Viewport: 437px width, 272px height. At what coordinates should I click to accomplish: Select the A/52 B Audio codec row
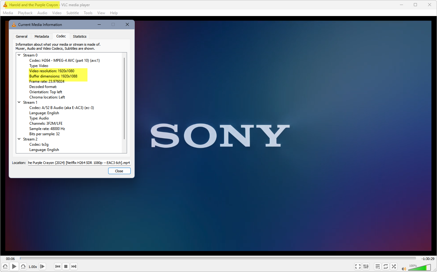(62, 108)
